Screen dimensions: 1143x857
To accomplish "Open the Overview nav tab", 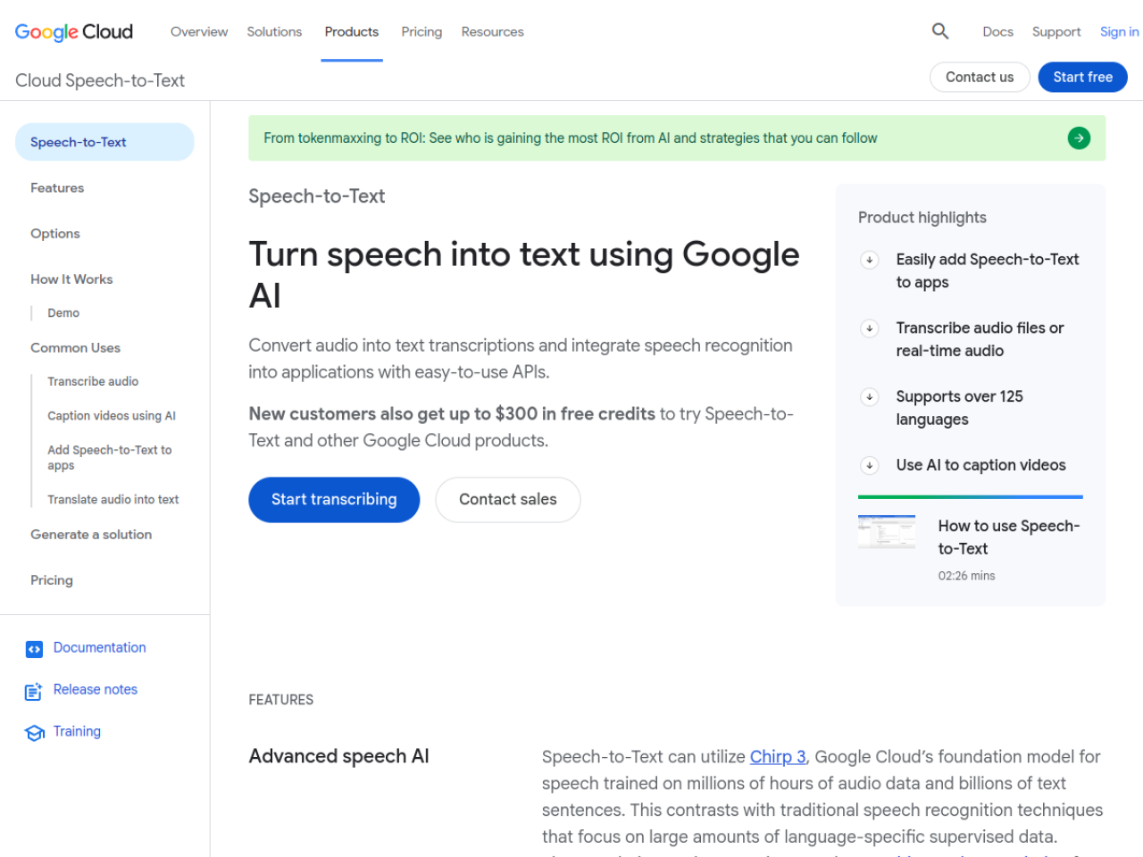I will tap(199, 31).
